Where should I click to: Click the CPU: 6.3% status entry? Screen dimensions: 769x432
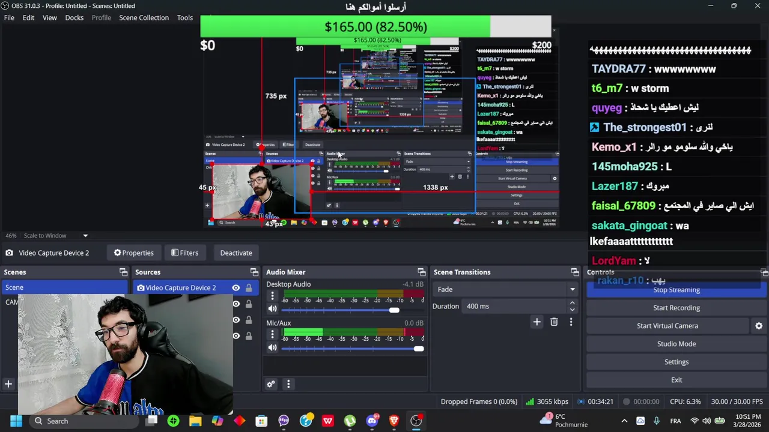pyautogui.click(x=685, y=401)
